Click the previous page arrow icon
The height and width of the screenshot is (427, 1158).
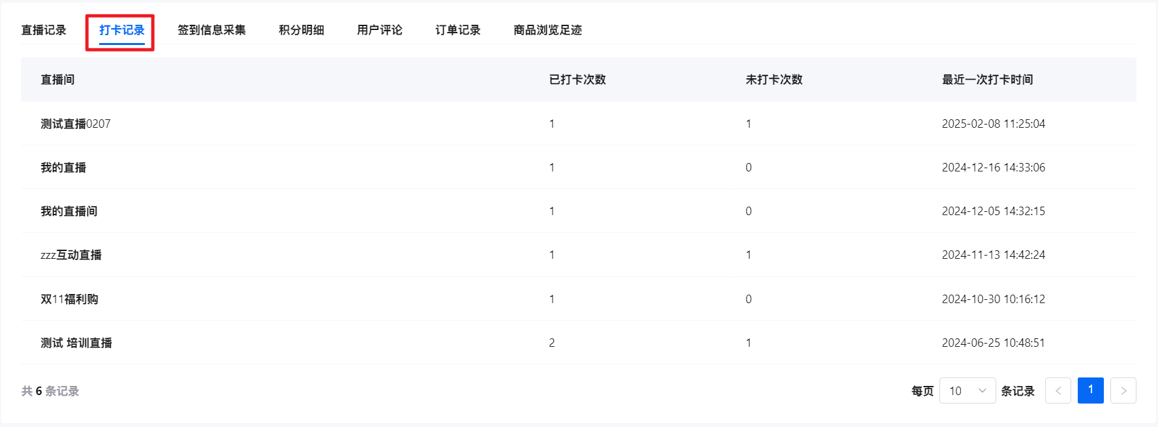pyautogui.click(x=1058, y=390)
